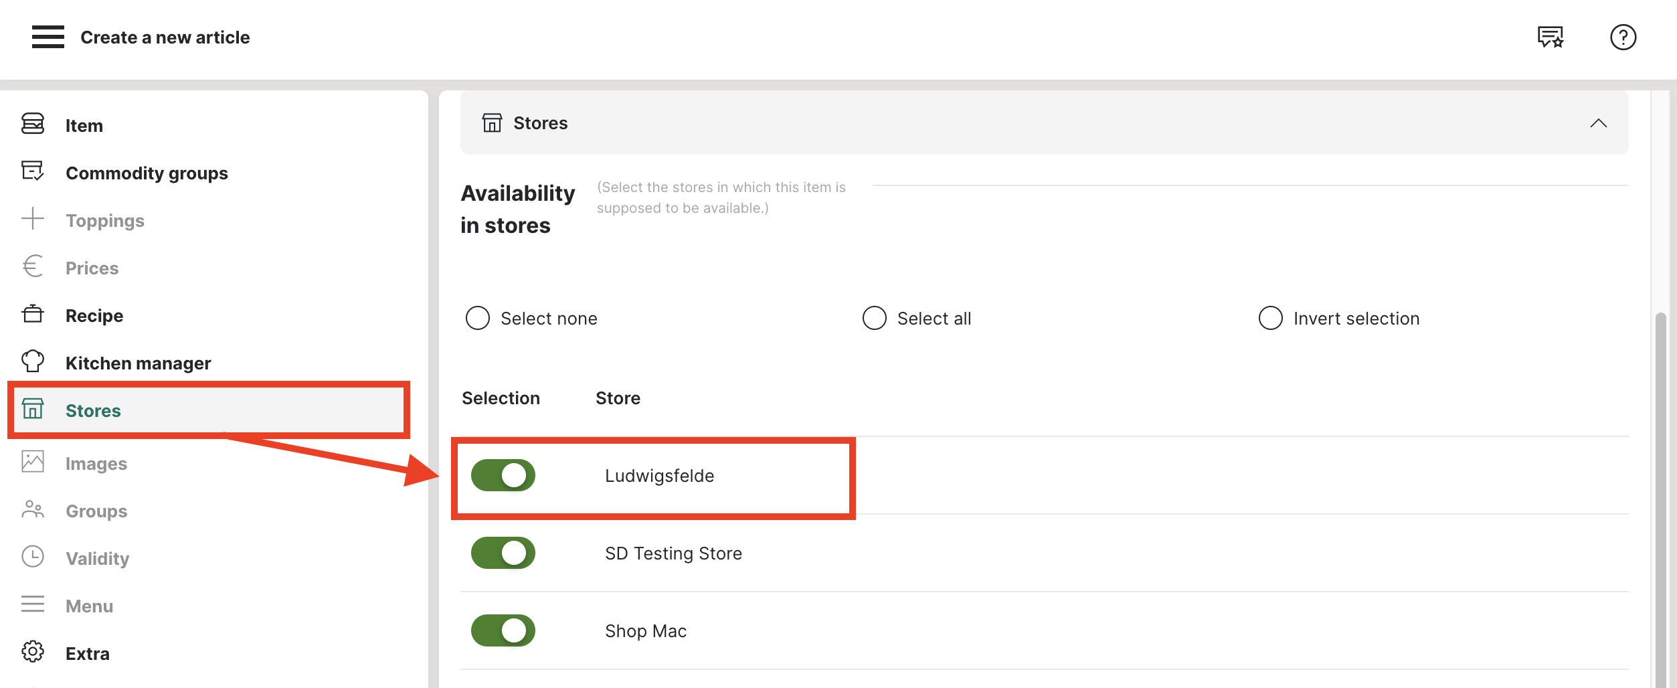Pick the Invert selection option

point(1270,318)
